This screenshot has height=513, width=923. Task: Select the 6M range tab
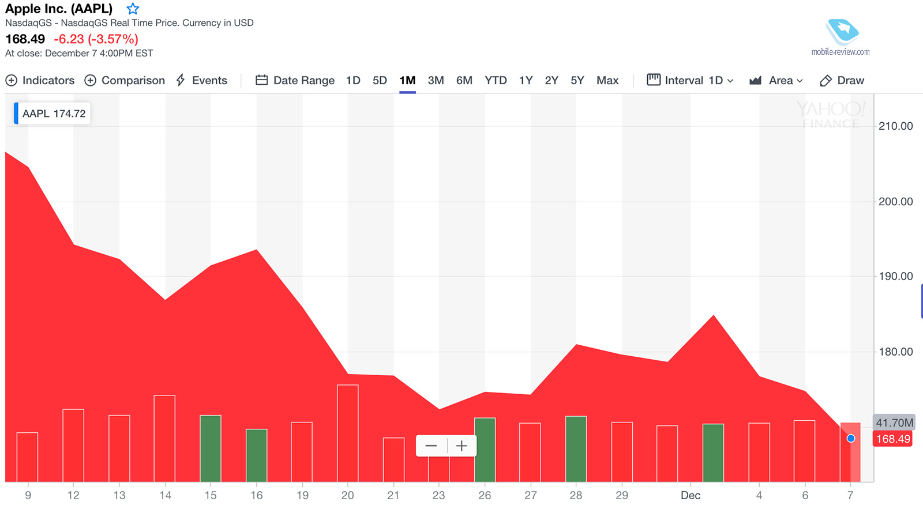(464, 80)
